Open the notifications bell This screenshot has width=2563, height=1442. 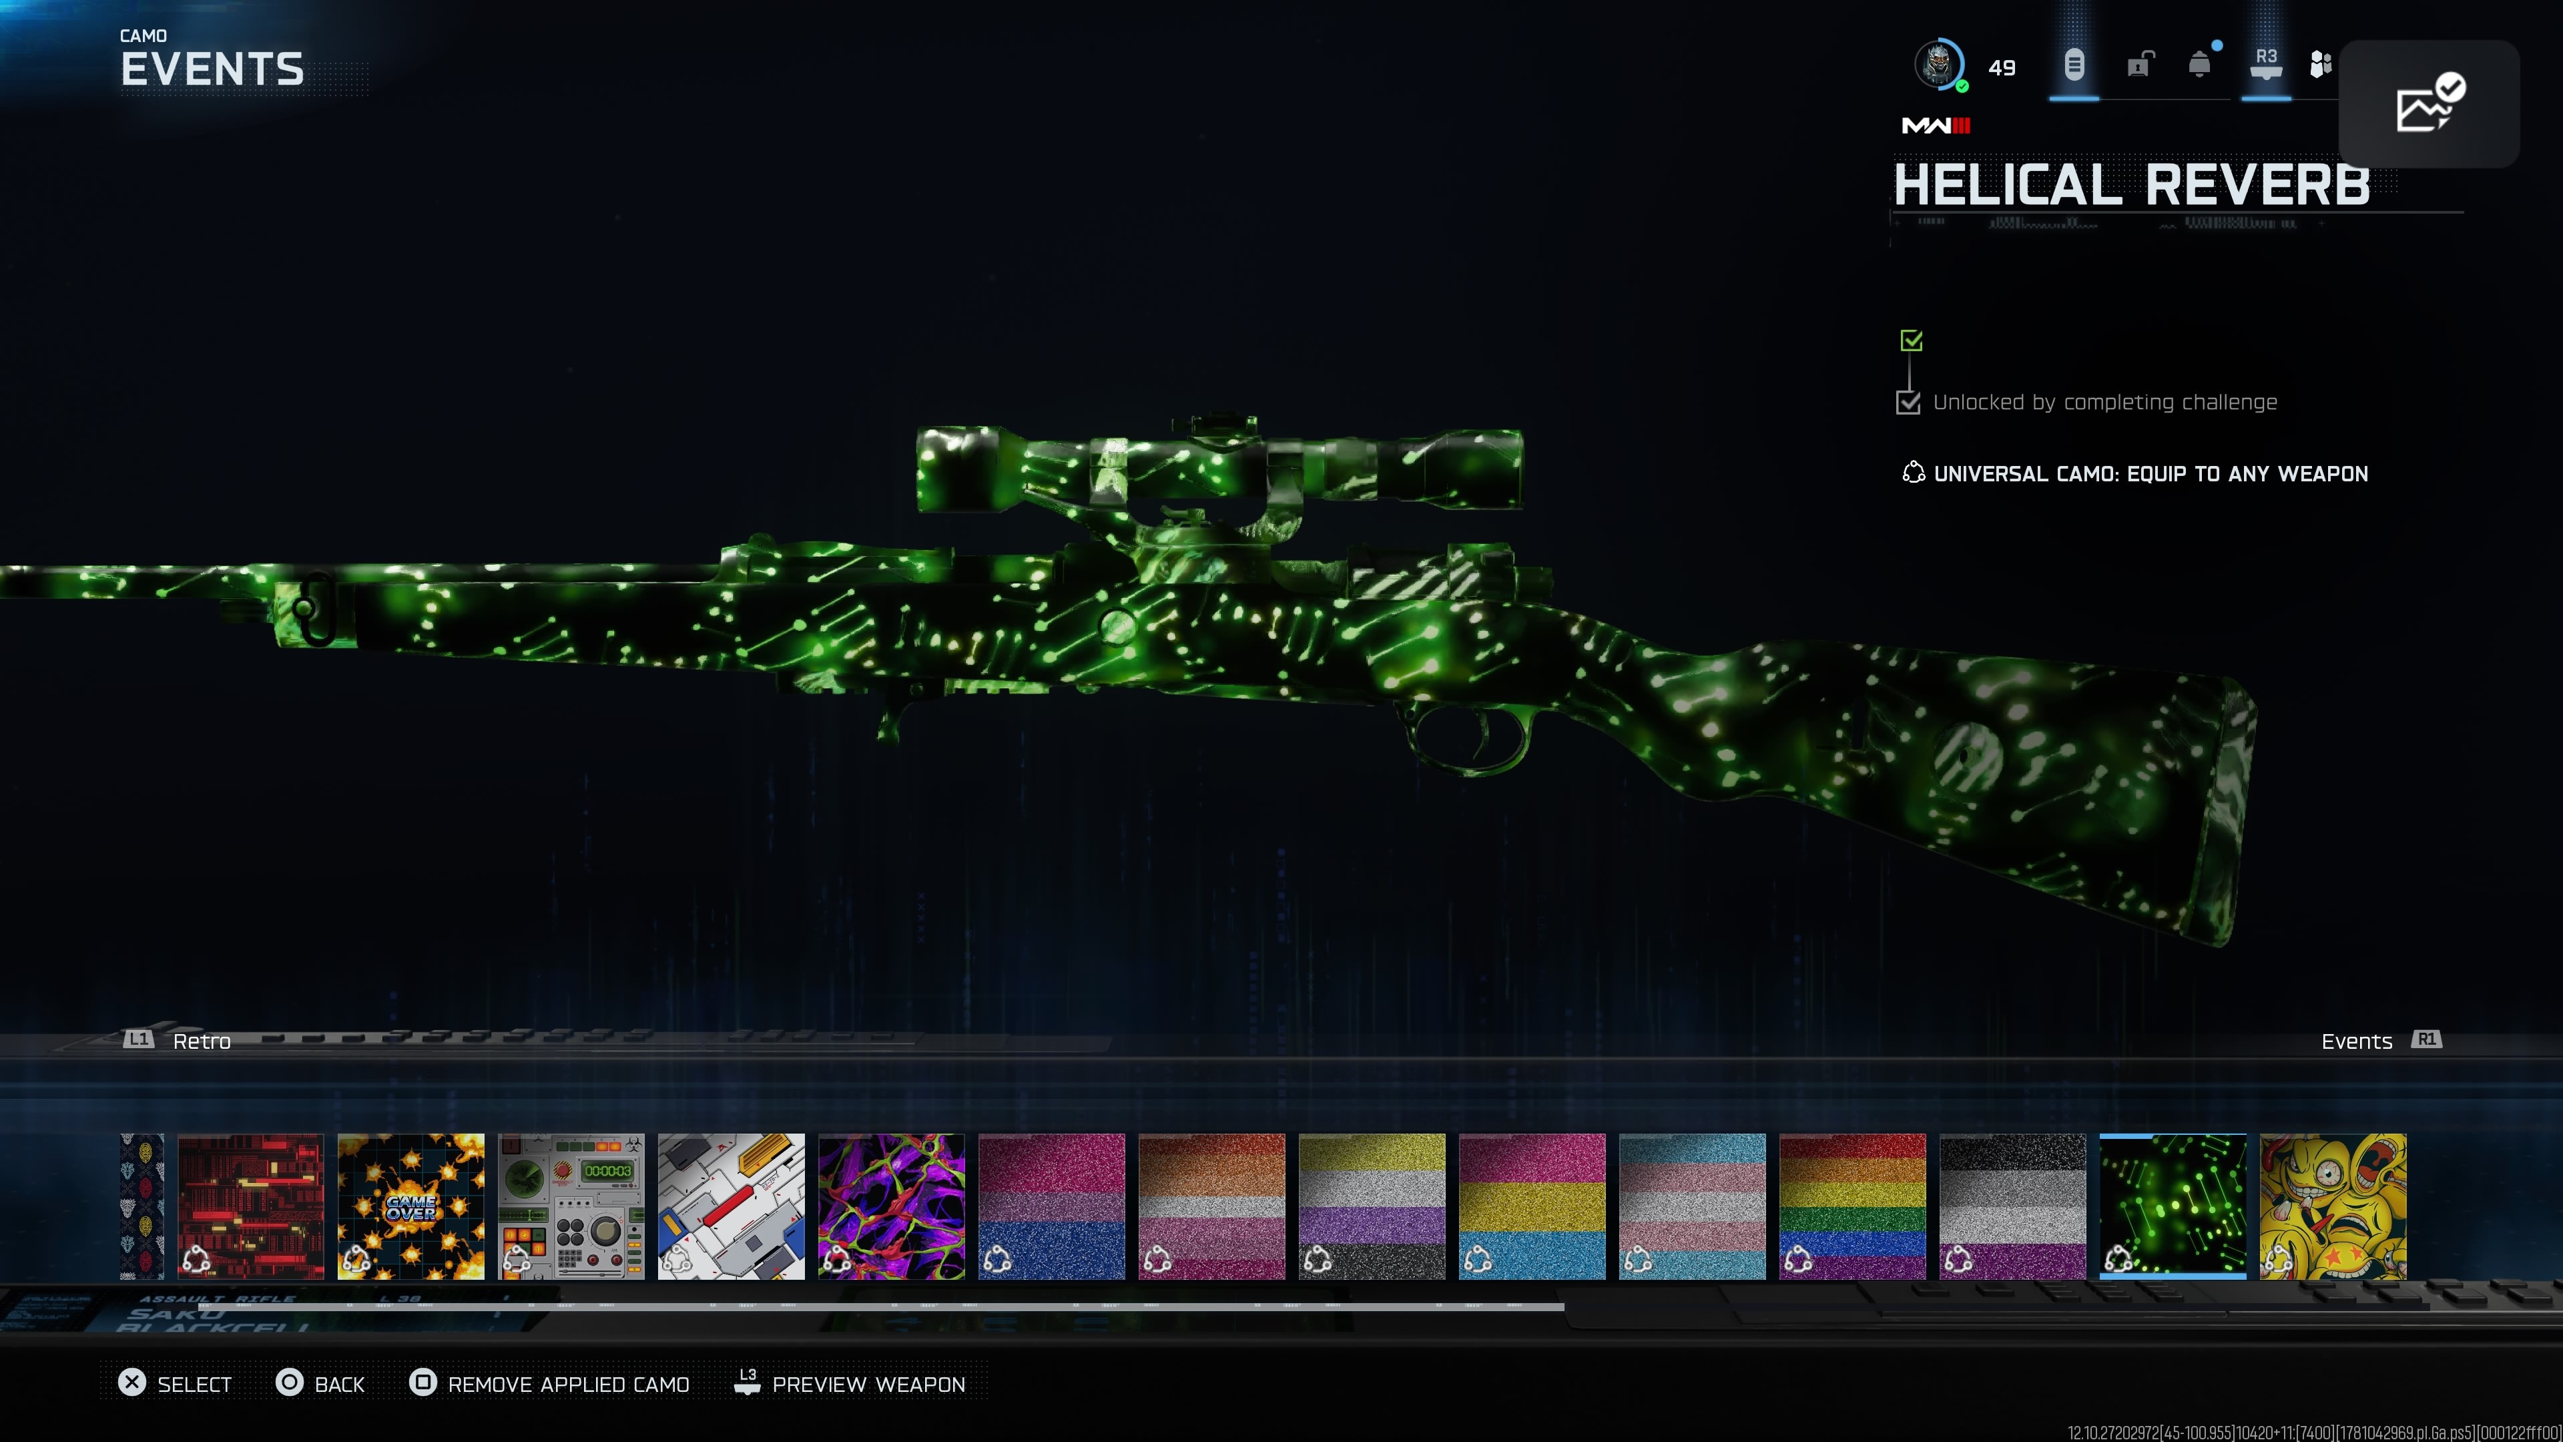pos(2200,65)
